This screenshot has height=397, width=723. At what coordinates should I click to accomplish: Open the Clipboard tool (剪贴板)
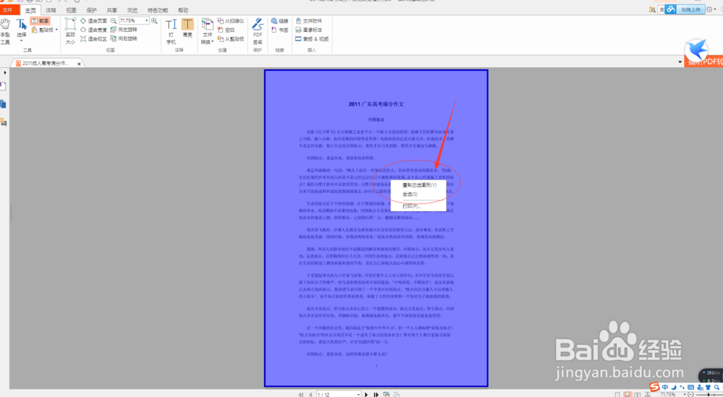(x=43, y=30)
